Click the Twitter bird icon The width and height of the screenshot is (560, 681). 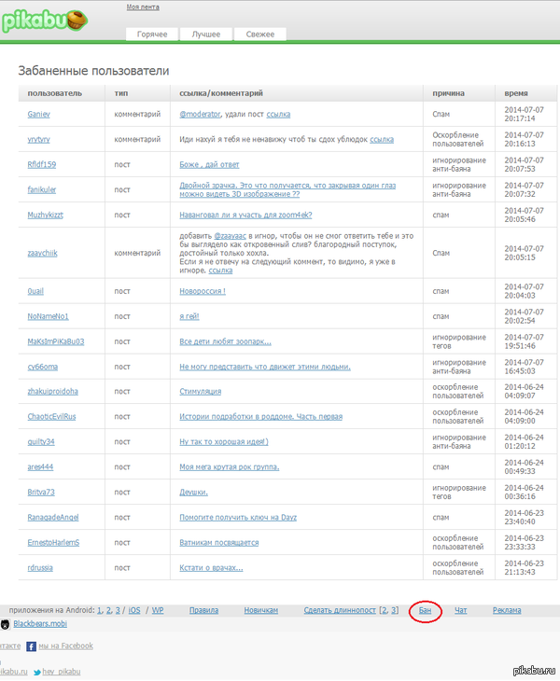coord(37,672)
